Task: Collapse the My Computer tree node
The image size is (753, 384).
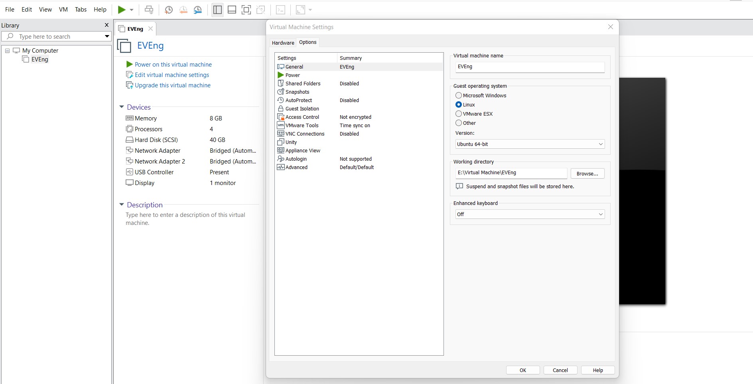Action: 7,51
